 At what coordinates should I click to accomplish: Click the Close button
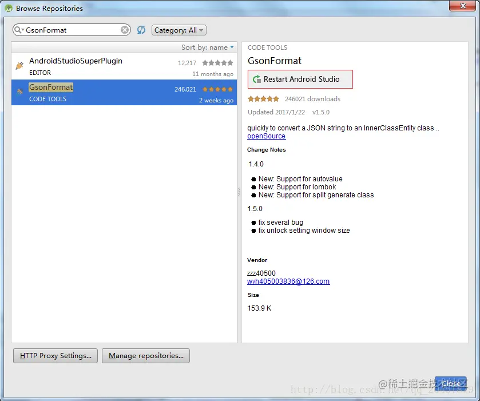coord(451,383)
